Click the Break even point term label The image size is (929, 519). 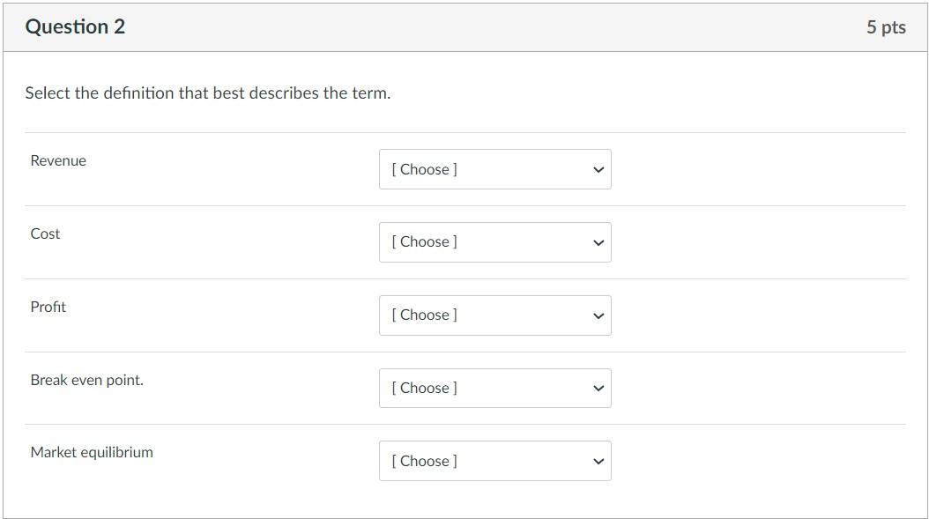(x=86, y=380)
